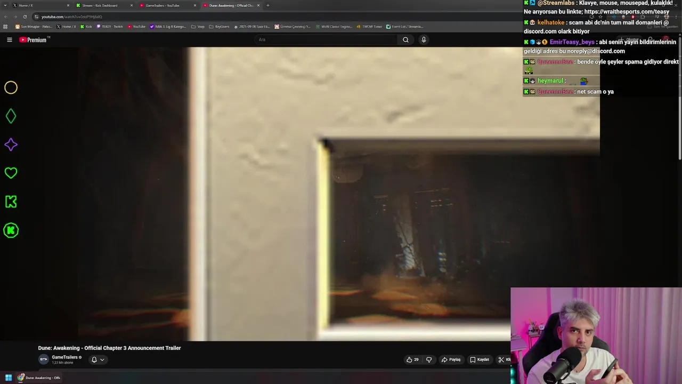The image size is (682, 384).
Task: Expand the notification bell dropdown
Action: (x=98, y=359)
